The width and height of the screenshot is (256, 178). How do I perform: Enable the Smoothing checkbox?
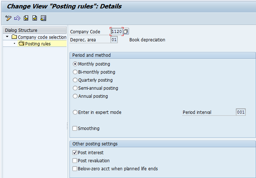(75, 128)
